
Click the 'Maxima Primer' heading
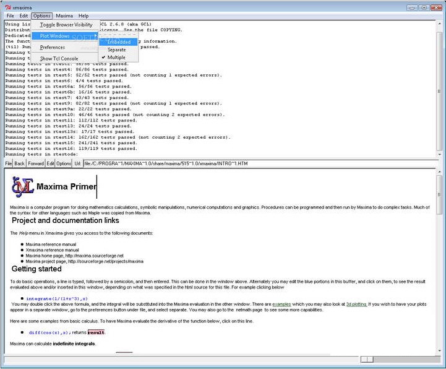tap(66, 186)
